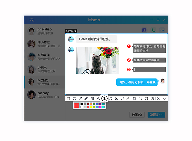Open the 小黄人 conversation

pos(44,69)
